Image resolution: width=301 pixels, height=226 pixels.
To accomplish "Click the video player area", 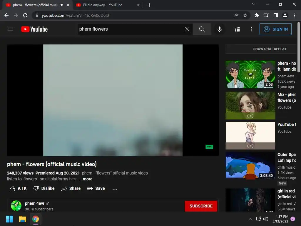I will pyautogui.click(x=113, y=100).
